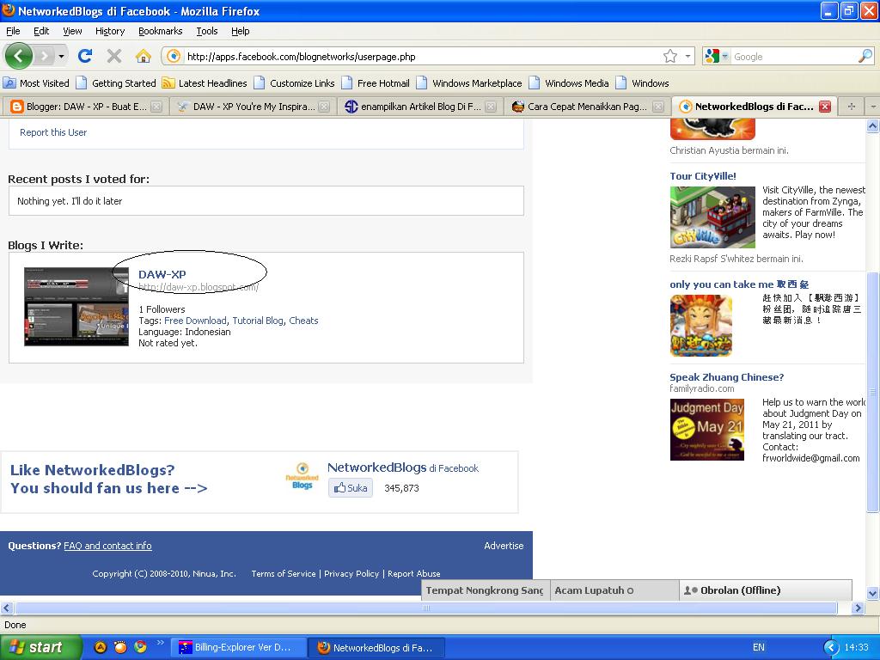Open the Windows Media bookmark
The height and width of the screenshot is (660, 880).
pyautogui.click(x=569, y=83)
